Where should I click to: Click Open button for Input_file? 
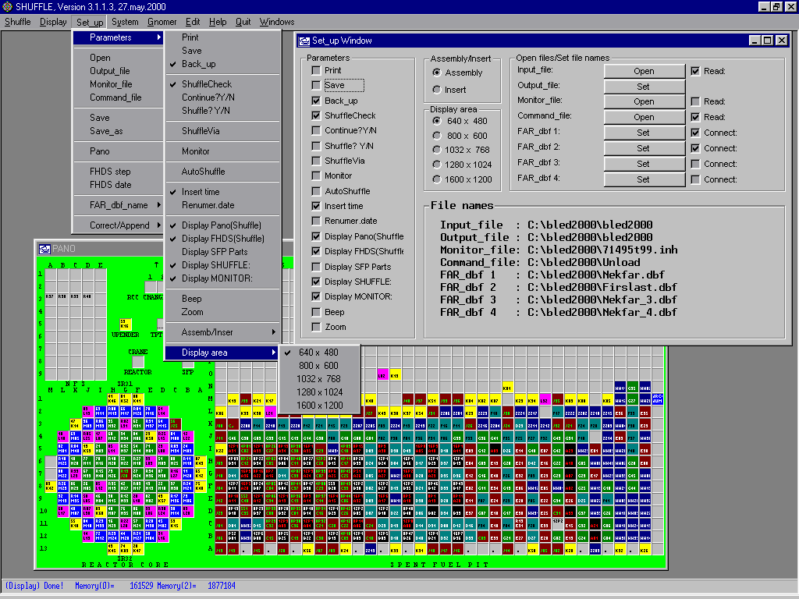[x=644, y=71]
